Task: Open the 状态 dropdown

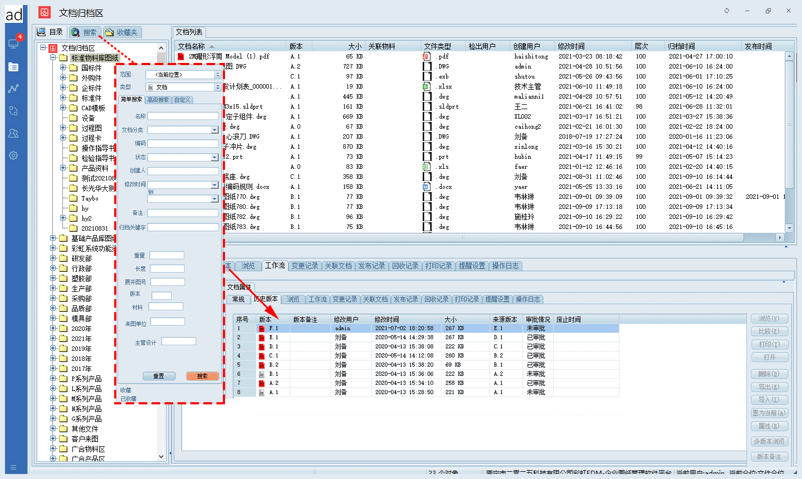Action: coord(214,158)
